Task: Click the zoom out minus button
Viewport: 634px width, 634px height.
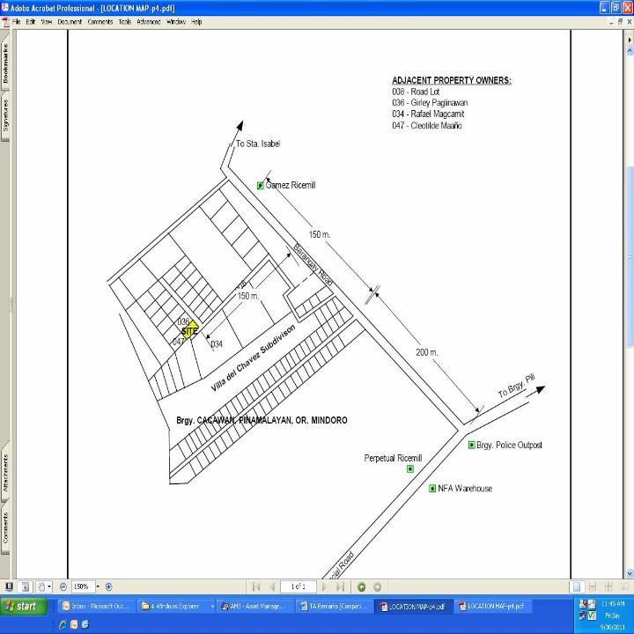Action: (63, 586)
